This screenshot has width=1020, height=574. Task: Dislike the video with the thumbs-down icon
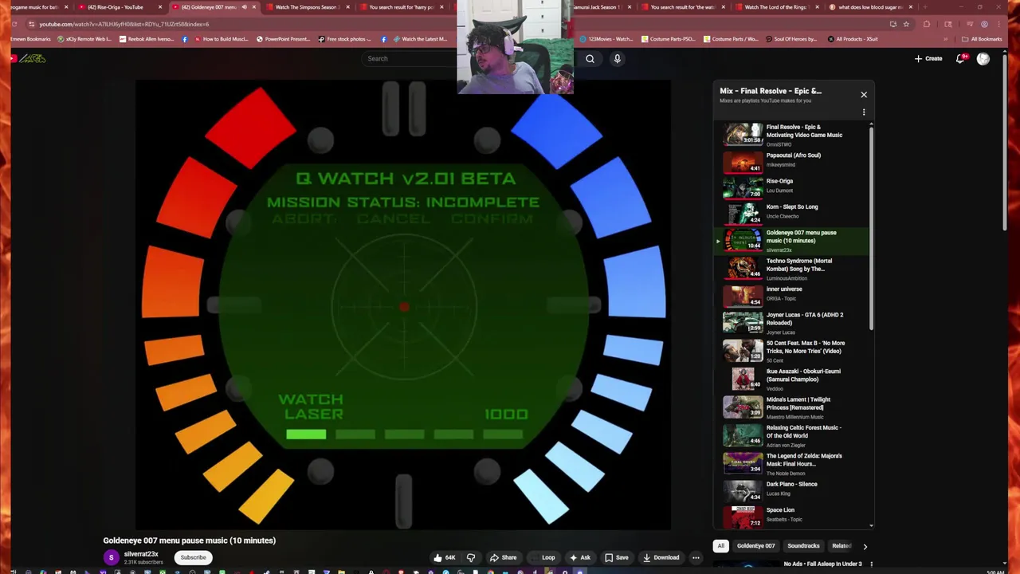(x=471, y=558)
